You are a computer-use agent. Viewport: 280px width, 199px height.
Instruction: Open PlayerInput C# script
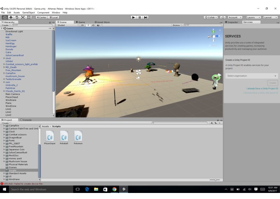point(50,137)
